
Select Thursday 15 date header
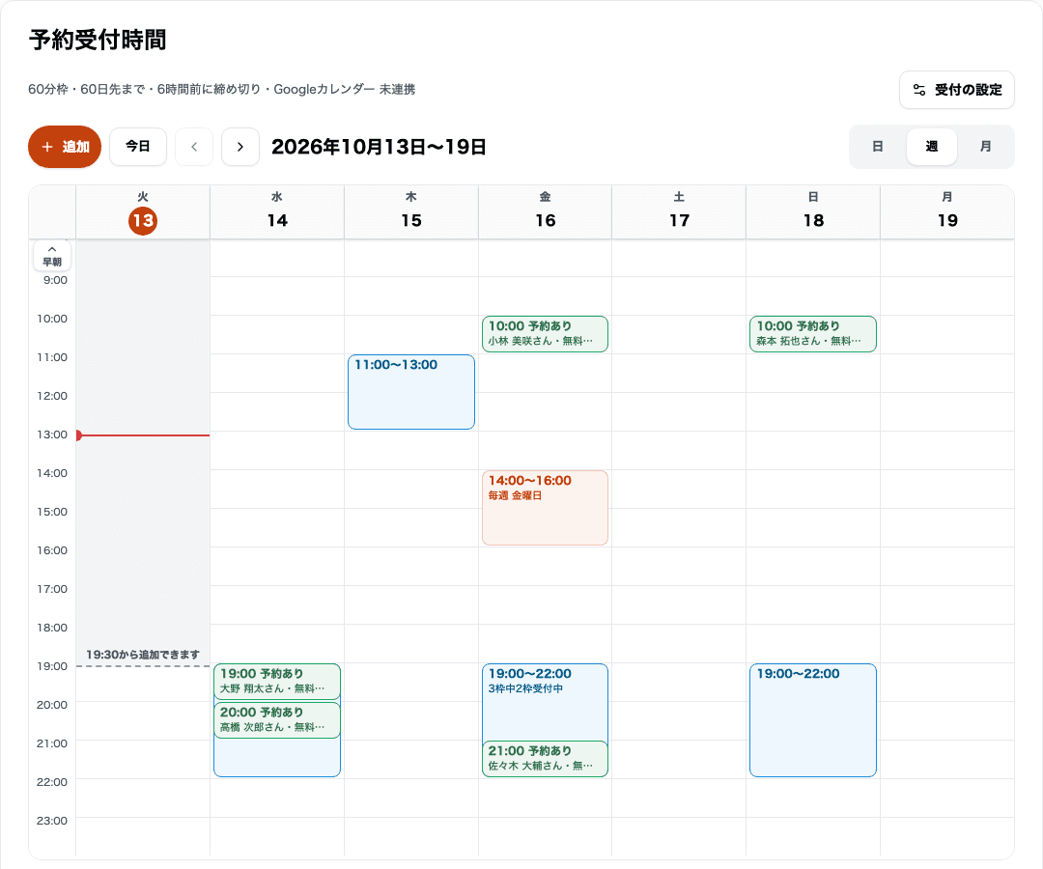click(411, 212)
